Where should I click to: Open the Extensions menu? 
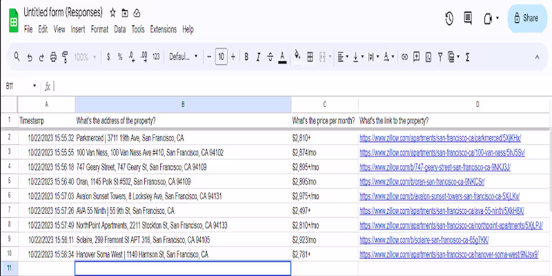[164, 30]
